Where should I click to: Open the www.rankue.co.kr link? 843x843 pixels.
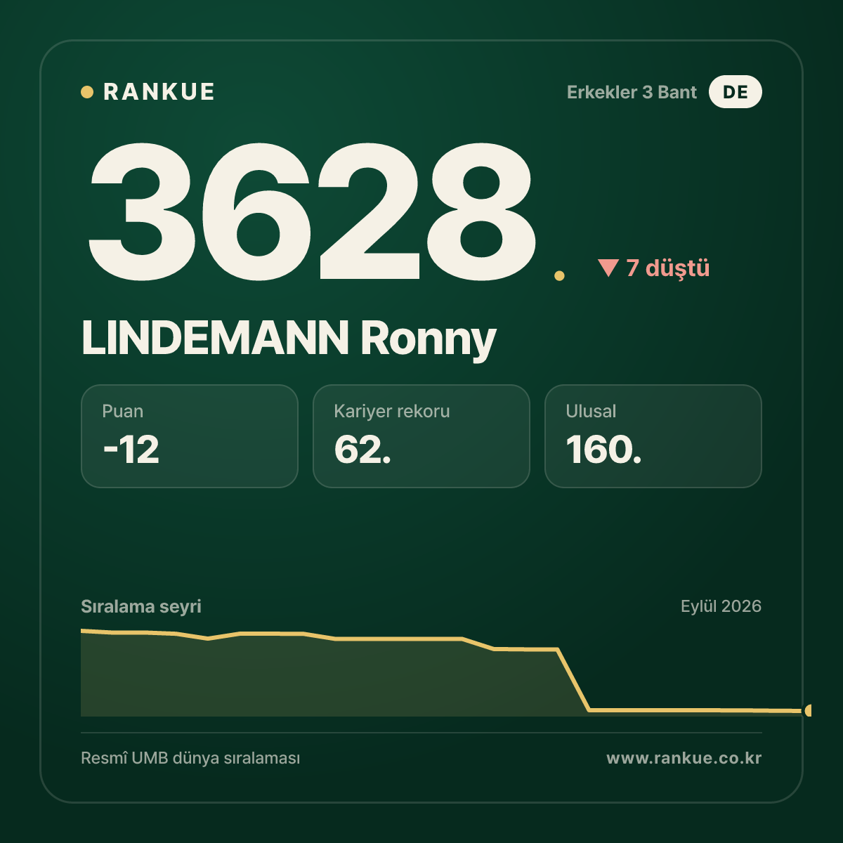pos(684,759)
